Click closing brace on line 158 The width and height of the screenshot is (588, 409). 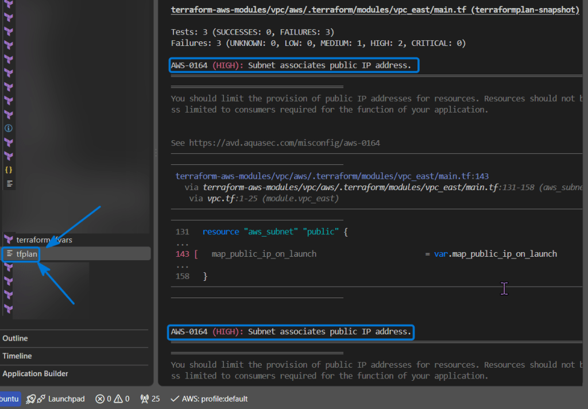(205, 276)
